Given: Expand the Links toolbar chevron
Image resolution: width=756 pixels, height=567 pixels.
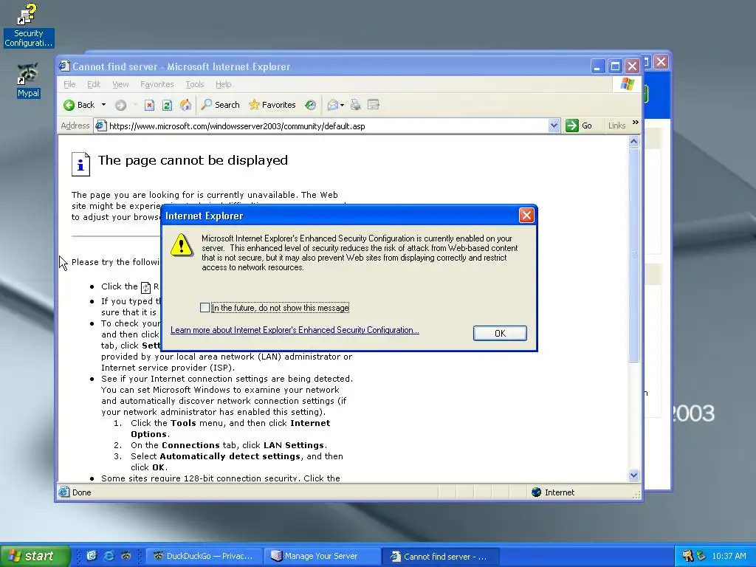Looking at the screenshot, I should pos(635,123).
